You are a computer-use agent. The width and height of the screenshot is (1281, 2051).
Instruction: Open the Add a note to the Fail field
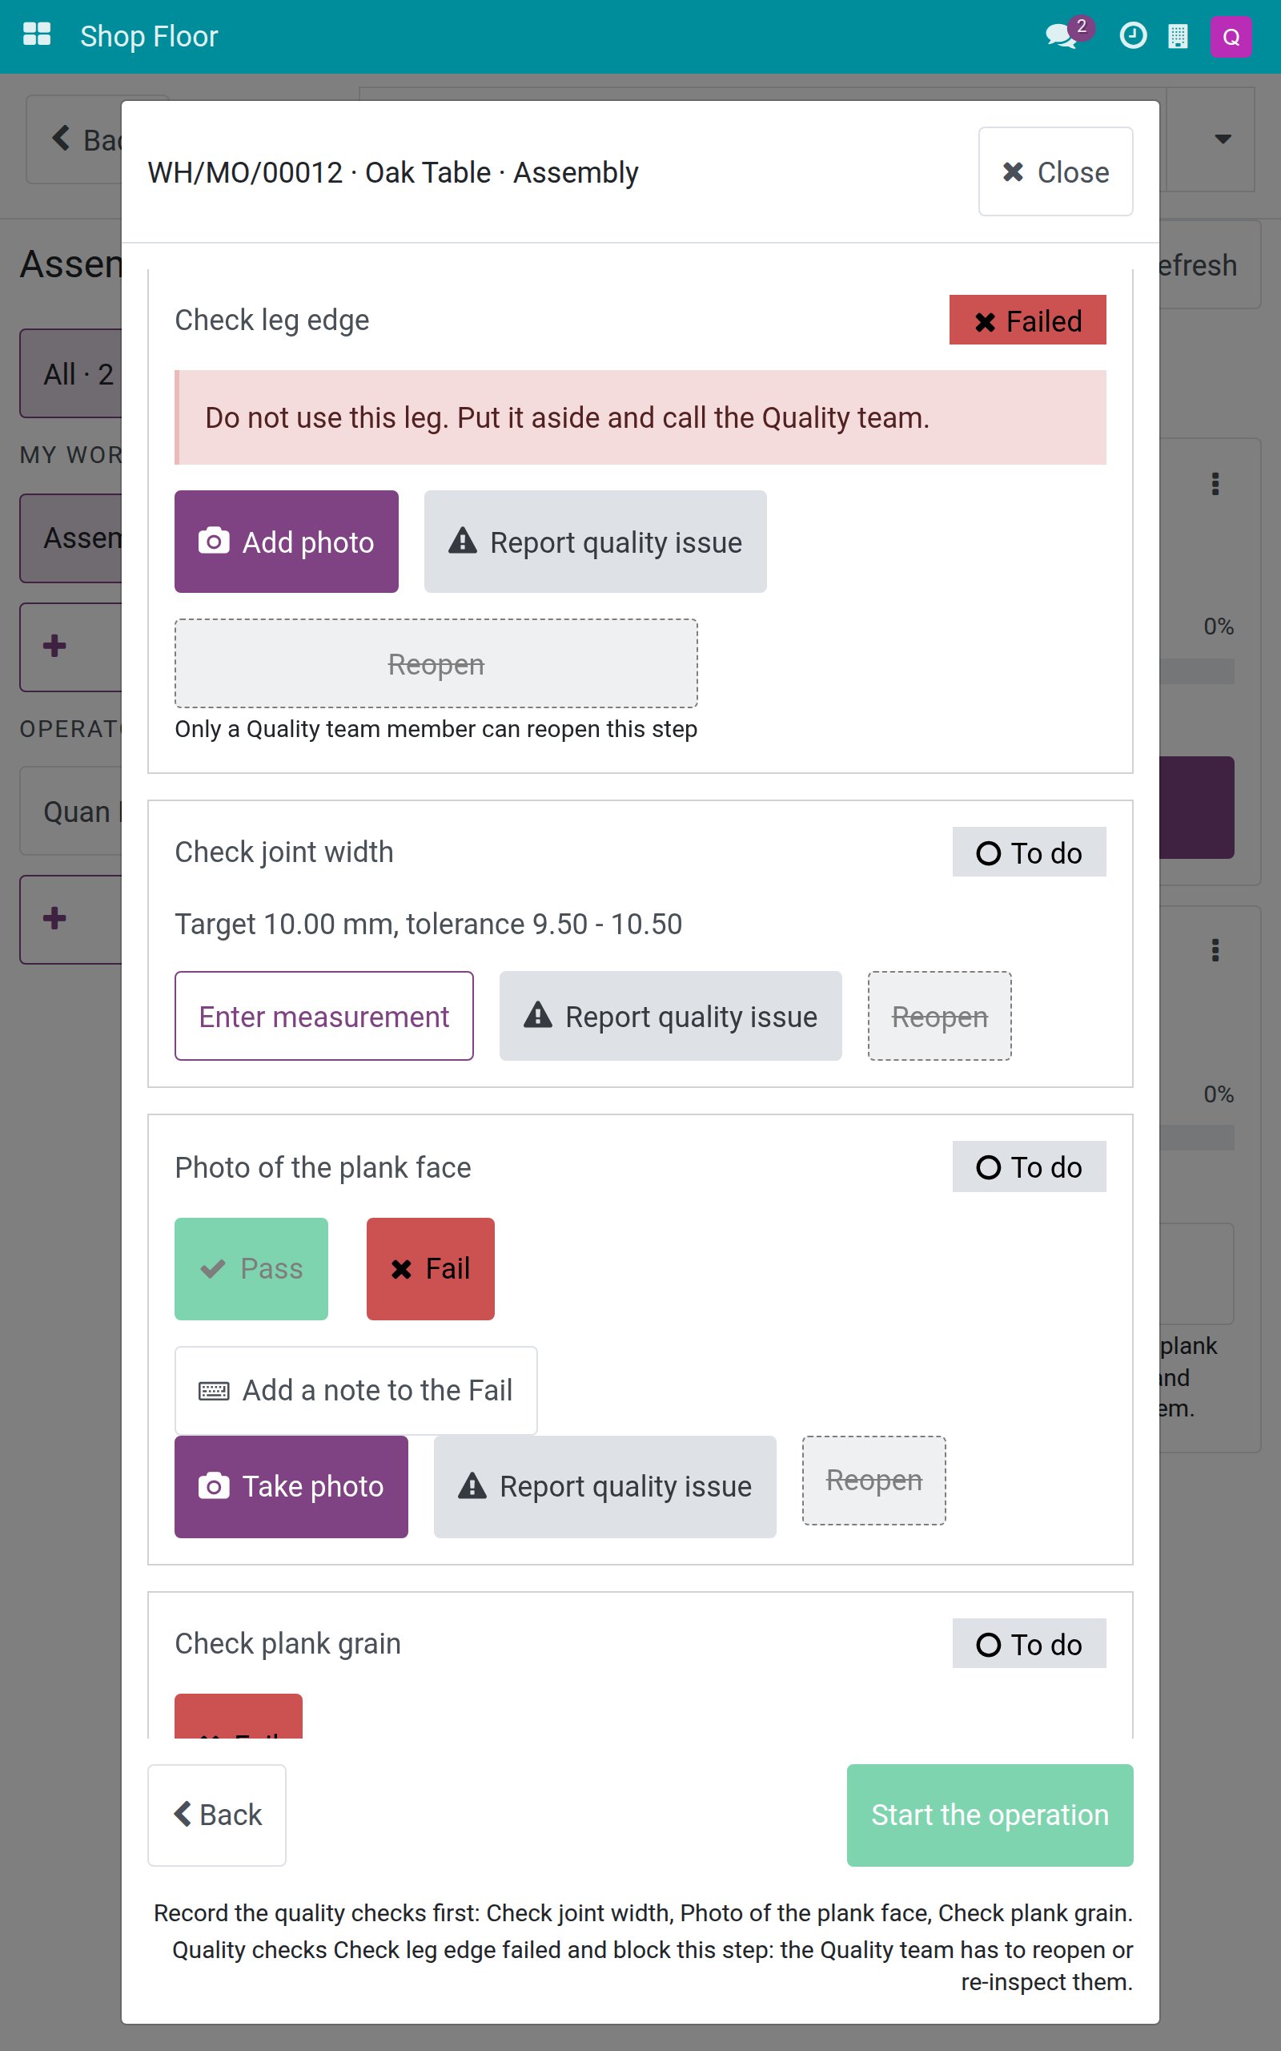[355, 1390]
